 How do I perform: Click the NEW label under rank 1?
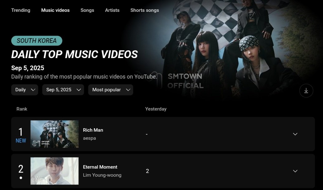coord(21,141)
